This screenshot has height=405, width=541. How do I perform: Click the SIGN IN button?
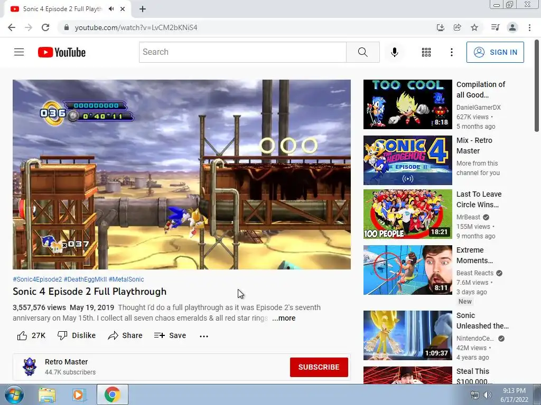coord(495,52)
